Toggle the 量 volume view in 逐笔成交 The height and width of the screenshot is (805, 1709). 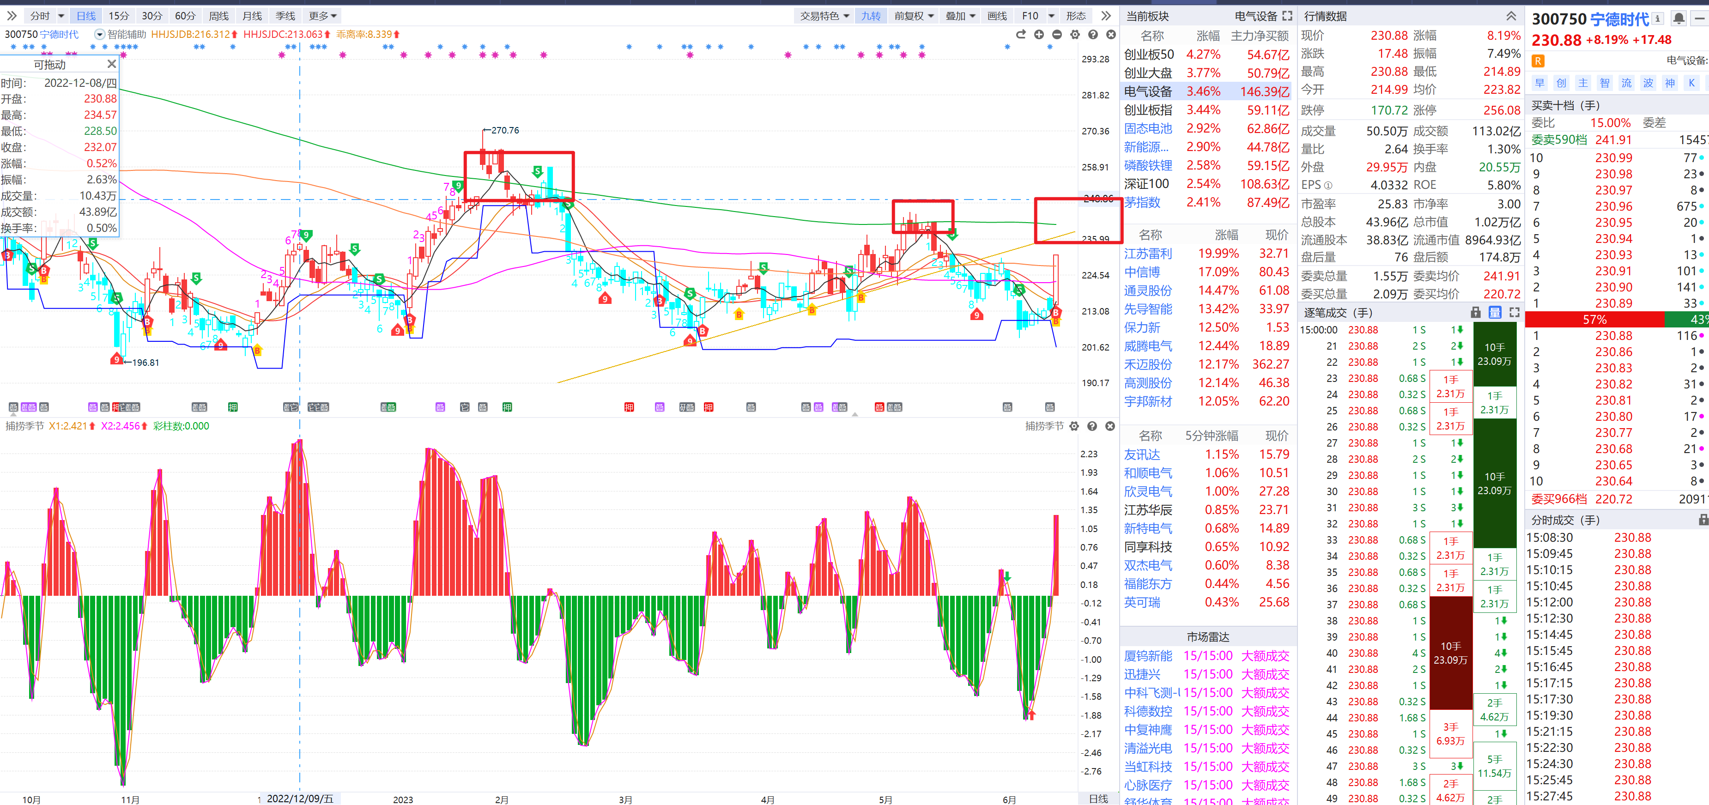point(1496,312)
